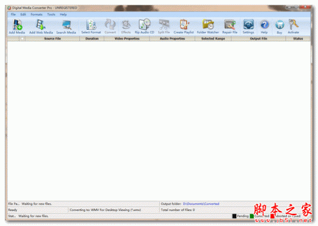Open the Select Format tool
Viewport: 318px width, 226px height.
91,26
